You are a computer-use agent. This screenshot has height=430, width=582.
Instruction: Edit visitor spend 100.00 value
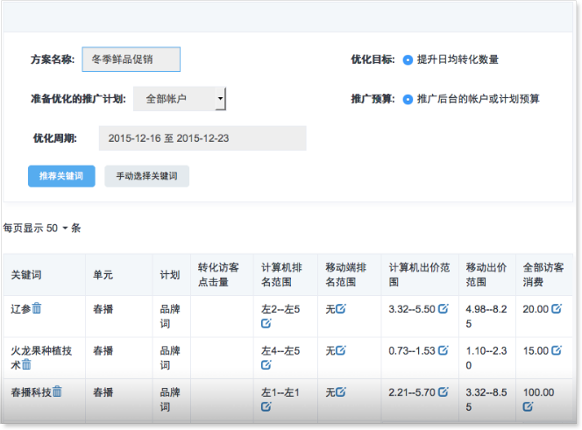pos(529,406)
